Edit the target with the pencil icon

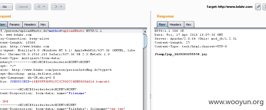[x=258, y=7]
